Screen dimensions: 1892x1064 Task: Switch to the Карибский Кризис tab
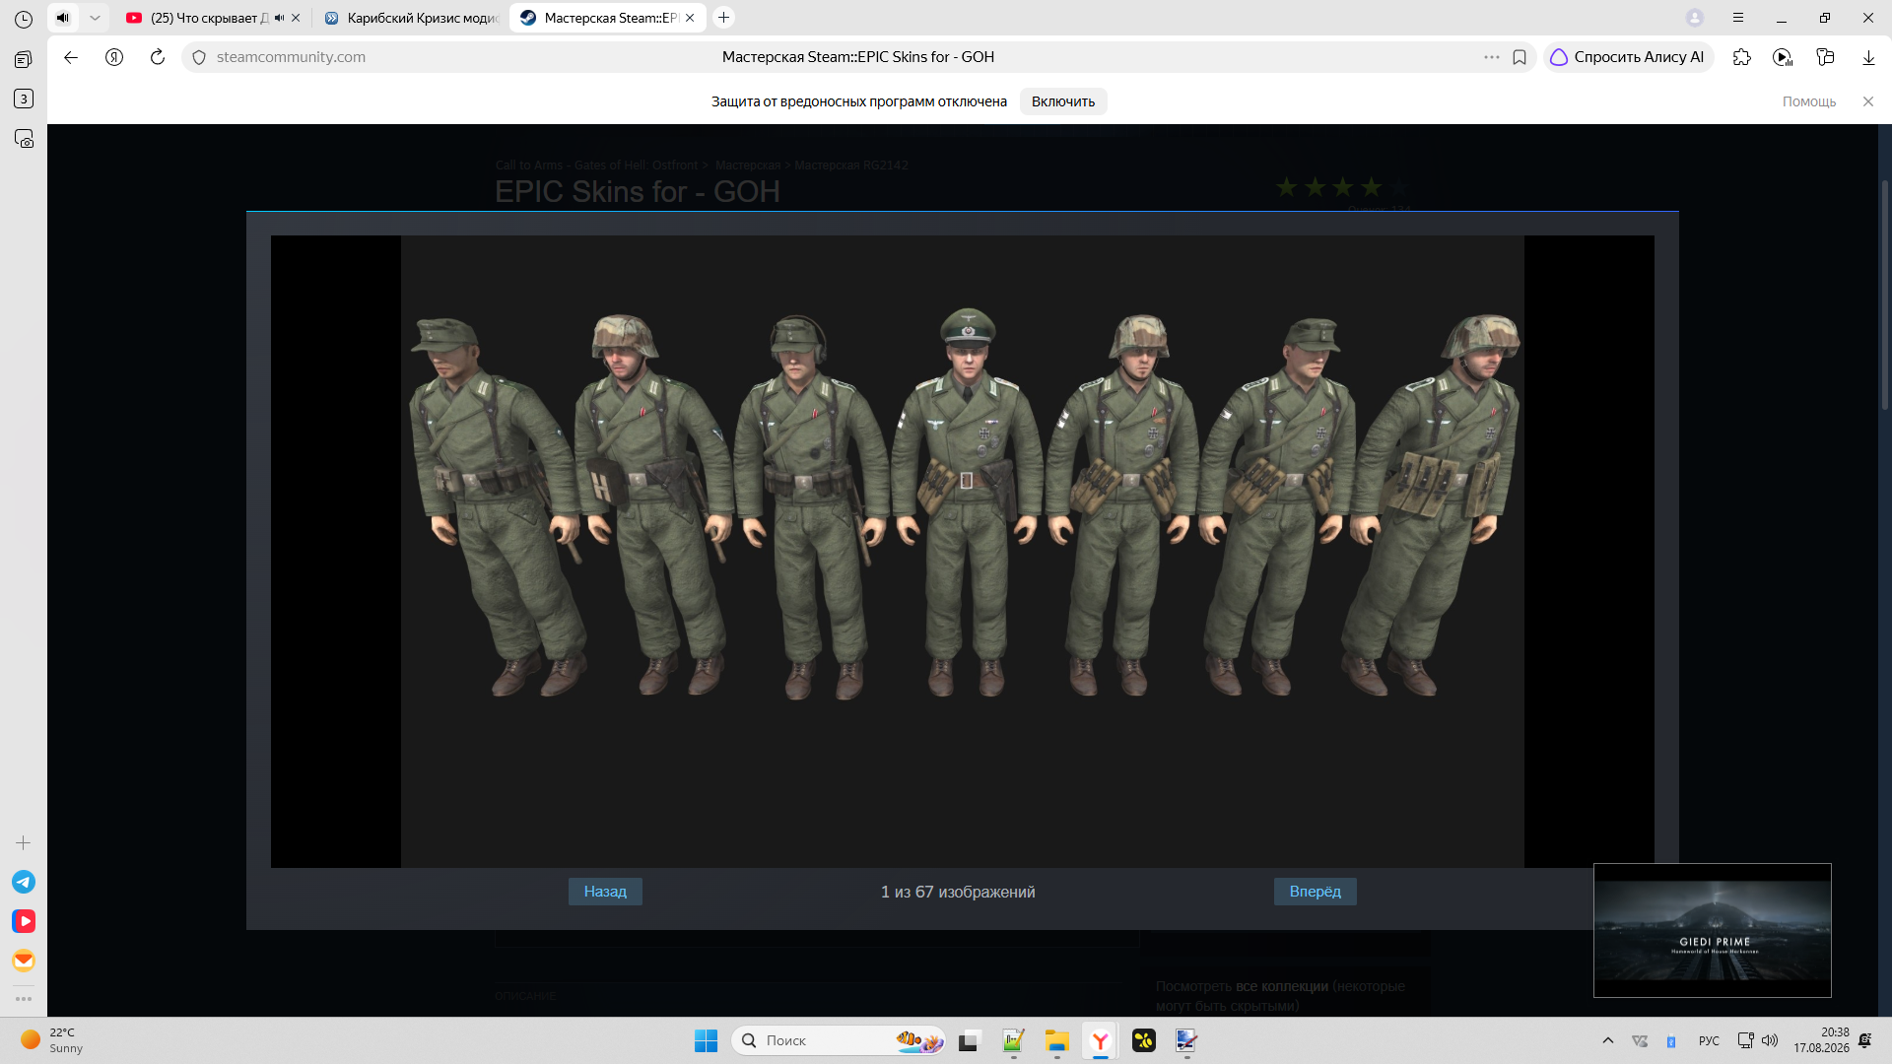(x=412, y=18)
